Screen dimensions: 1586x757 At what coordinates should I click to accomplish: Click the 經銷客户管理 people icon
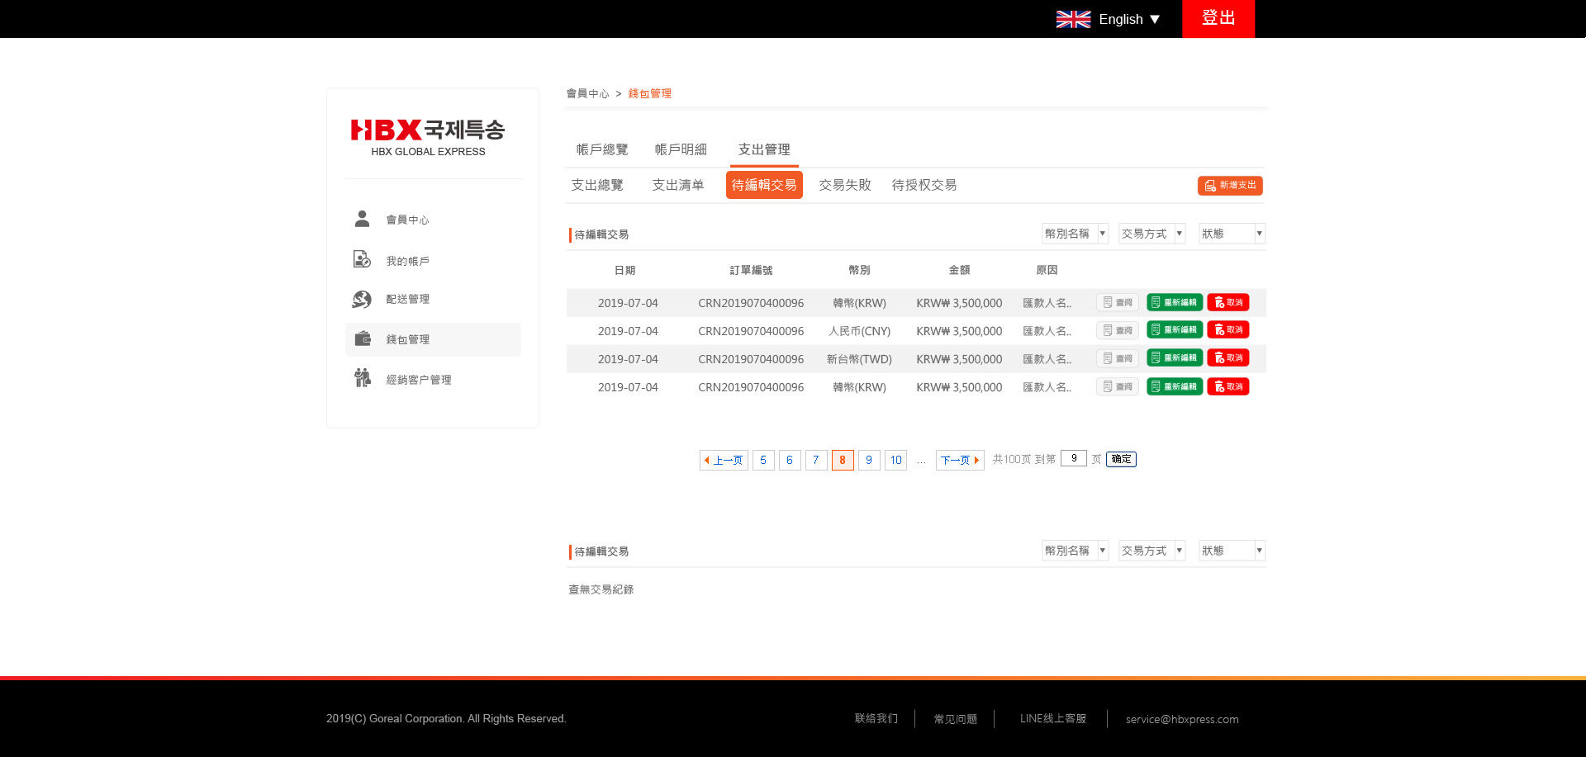(363, 378)
